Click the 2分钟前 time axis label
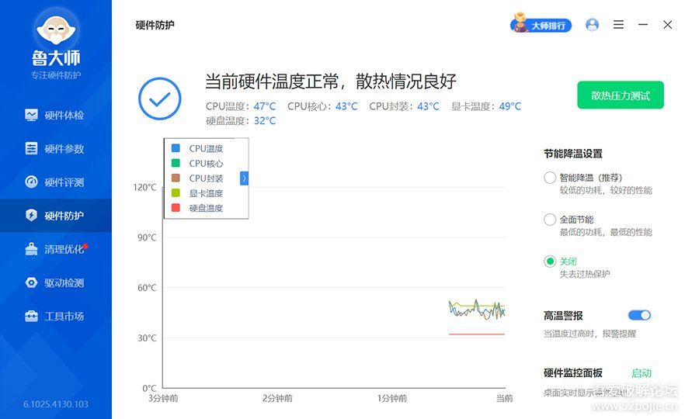The width and height of the screenshot is (685, 419). (277, 398)
